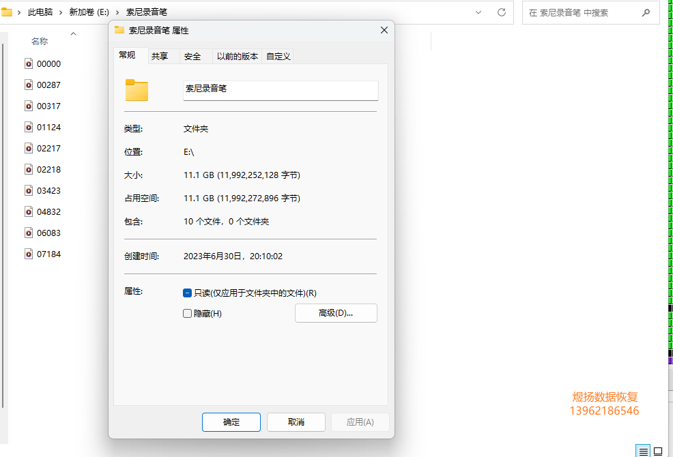Switch to the 自定义 tab

278,56
